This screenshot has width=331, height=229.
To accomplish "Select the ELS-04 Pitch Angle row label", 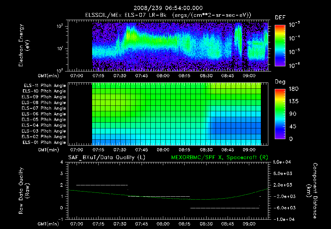I will coord(44,125).
